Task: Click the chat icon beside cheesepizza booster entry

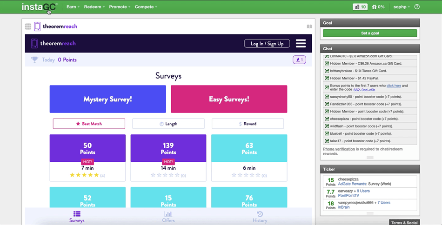Action: pyautogui.click(x=327, y=119)
